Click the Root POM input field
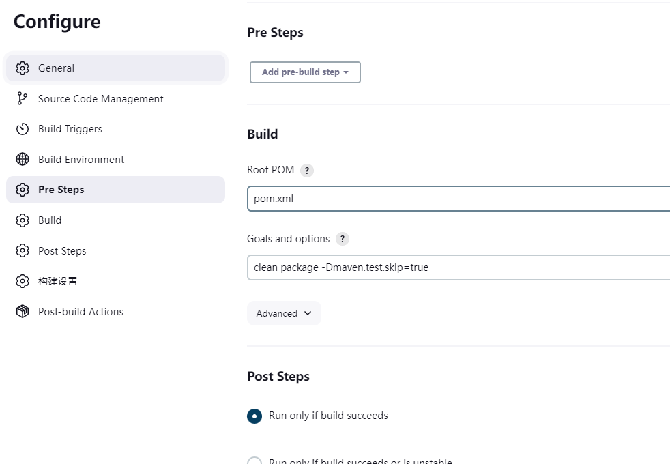Image resolution: width=670 pixels, height=464 pixels. point(457,199)
